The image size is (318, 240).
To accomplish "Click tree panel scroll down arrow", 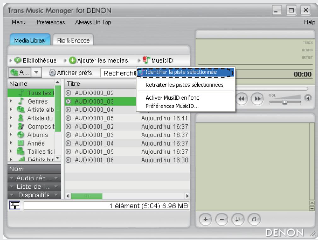I will pos(58,158).
